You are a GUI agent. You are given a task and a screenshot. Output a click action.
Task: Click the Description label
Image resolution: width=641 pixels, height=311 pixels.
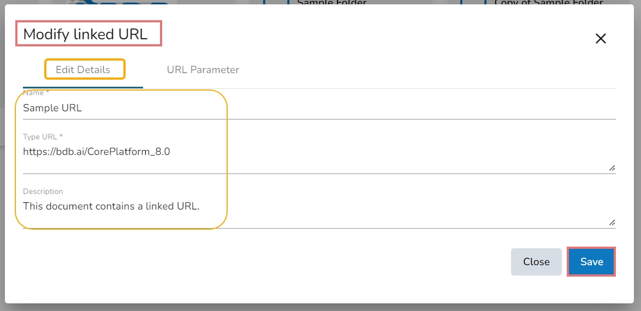[43, 192]
